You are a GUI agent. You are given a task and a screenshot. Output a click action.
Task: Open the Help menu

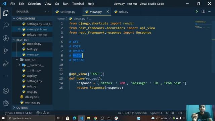91,4
